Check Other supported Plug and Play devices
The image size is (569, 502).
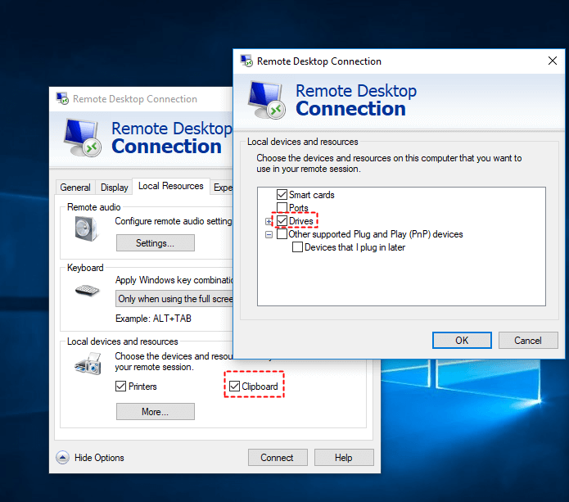point(282,233)
